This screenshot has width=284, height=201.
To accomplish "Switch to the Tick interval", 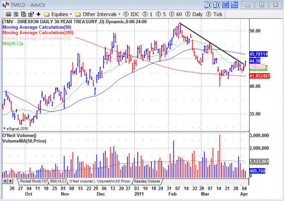I will coord(214,14).
